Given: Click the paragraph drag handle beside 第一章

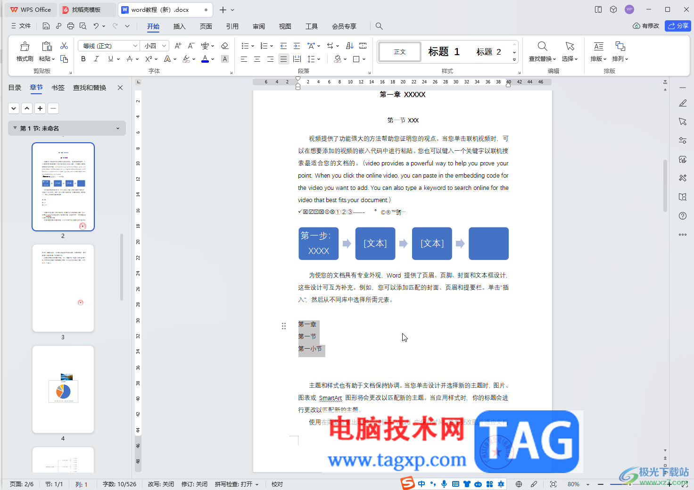Looking at the screenshot, I should coord(284,326).
